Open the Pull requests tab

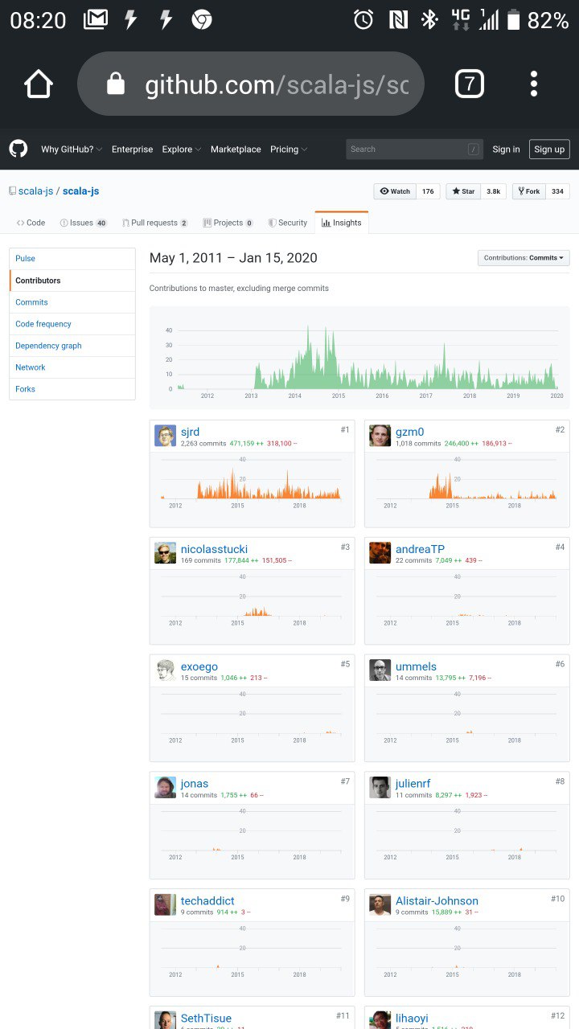[155, 223]
